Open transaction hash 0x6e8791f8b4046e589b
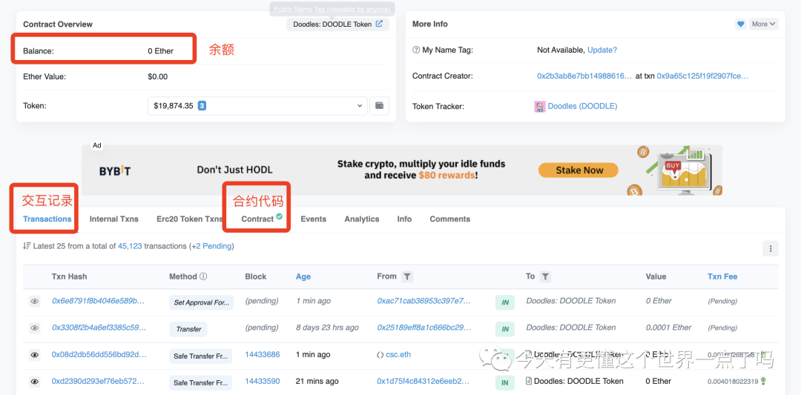 tap(99, 301)
